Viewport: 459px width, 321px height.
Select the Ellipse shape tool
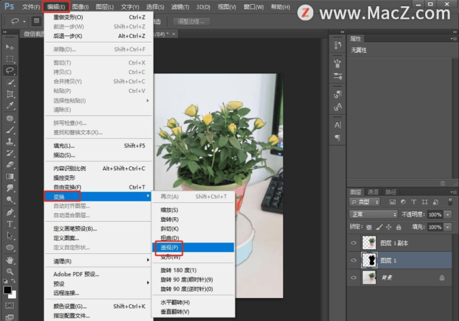(x=10, y=247)
